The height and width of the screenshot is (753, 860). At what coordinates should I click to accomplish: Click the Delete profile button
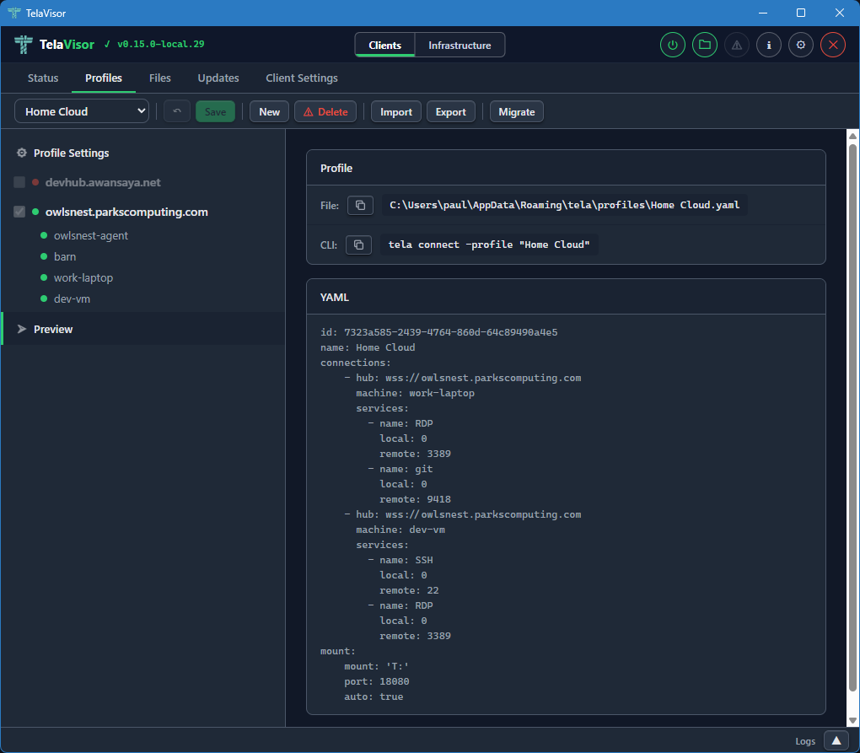click(325, 112)
